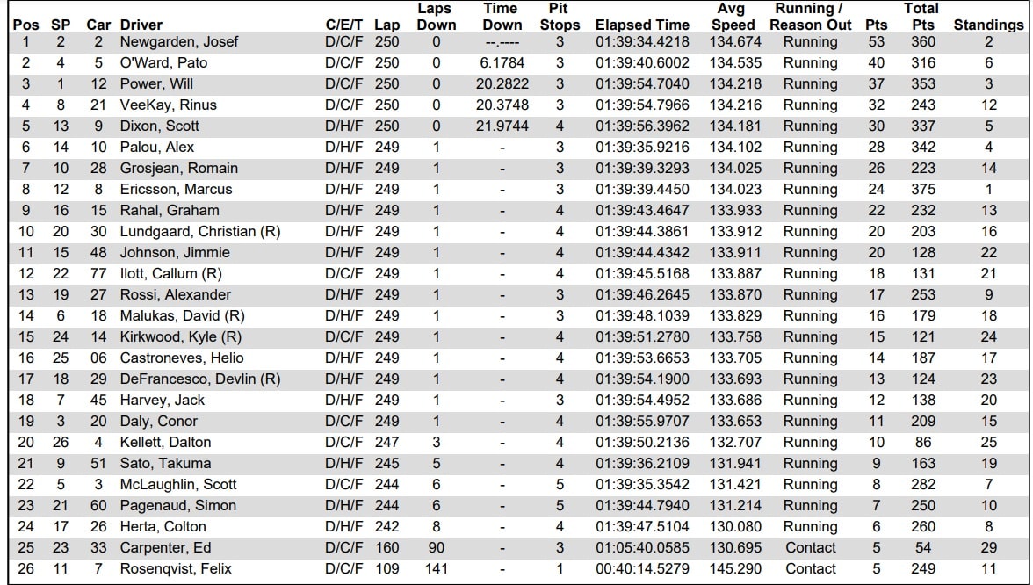Select the elapsed time 01:39:34.4218
The height and width of the screenshot is (585, 1033).
coord(642,41)
